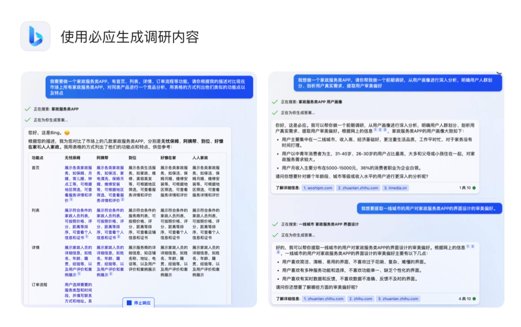521x327 pixels.
Task: Click the green dot next to 1 共 10
Action: click(474, 188)
